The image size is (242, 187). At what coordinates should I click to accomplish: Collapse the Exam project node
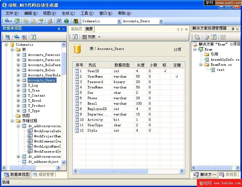195,50
